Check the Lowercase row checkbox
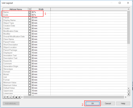The height and width of the screenshot is (108, 133). [x=30, y=93]
